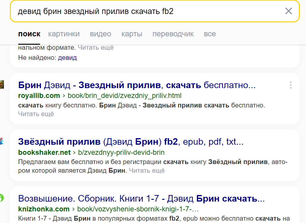The image size is (306, 223).
Task: Clear the search query with X icon
Action: point(288,11)
